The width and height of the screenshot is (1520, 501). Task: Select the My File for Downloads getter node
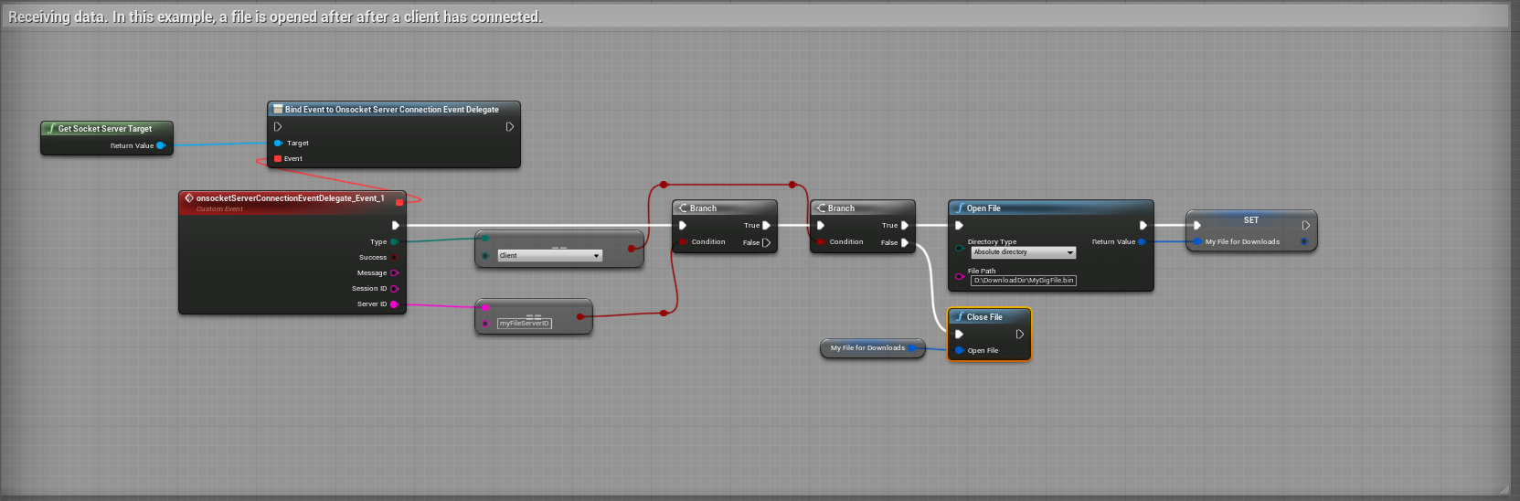866,348
